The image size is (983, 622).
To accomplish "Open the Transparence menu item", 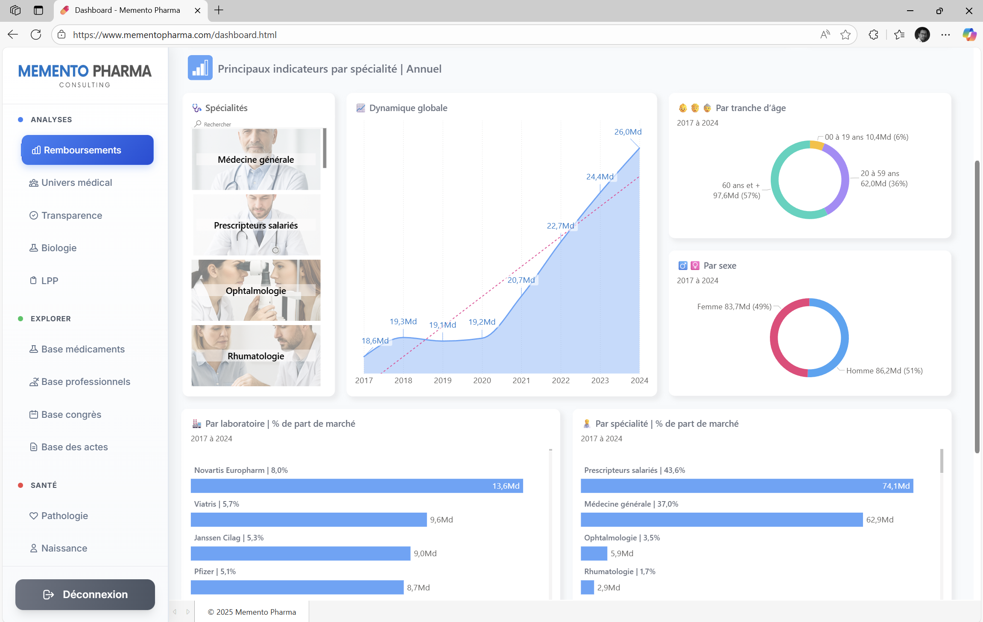I will (72, 215).
